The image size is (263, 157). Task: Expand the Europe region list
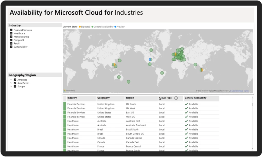[11, 86]
